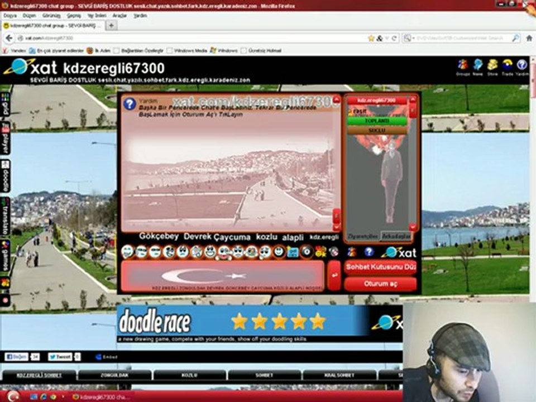The image size is (536, 402).
Task: Click the Embed link
Action: pyautogui.click(x=107, y=357)
